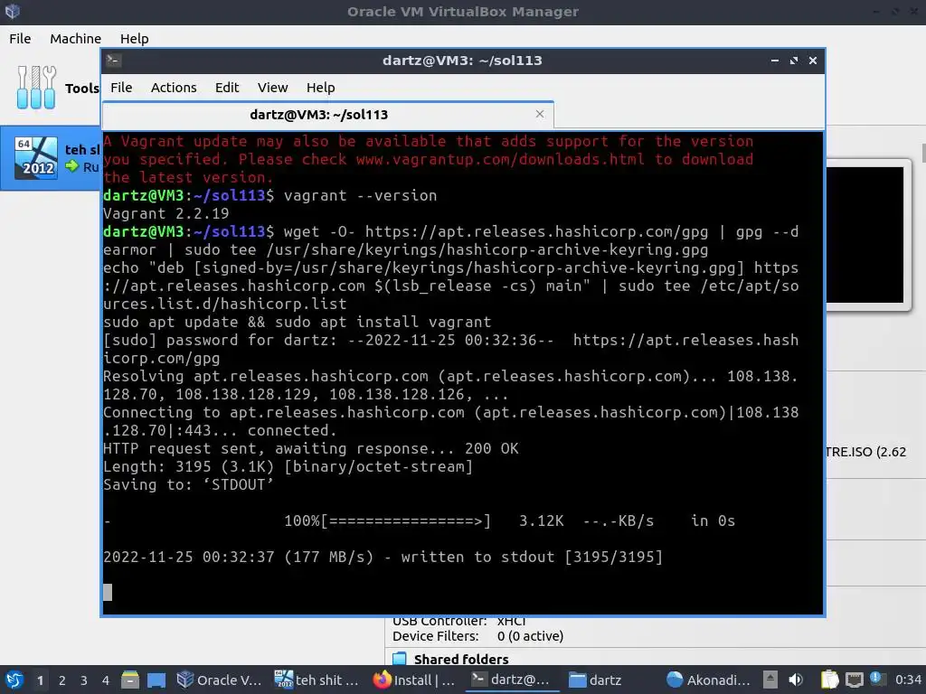Switch to virtual desktop 1
The image size is (926, 694).
pyautogui.click(x=40, y=680)
